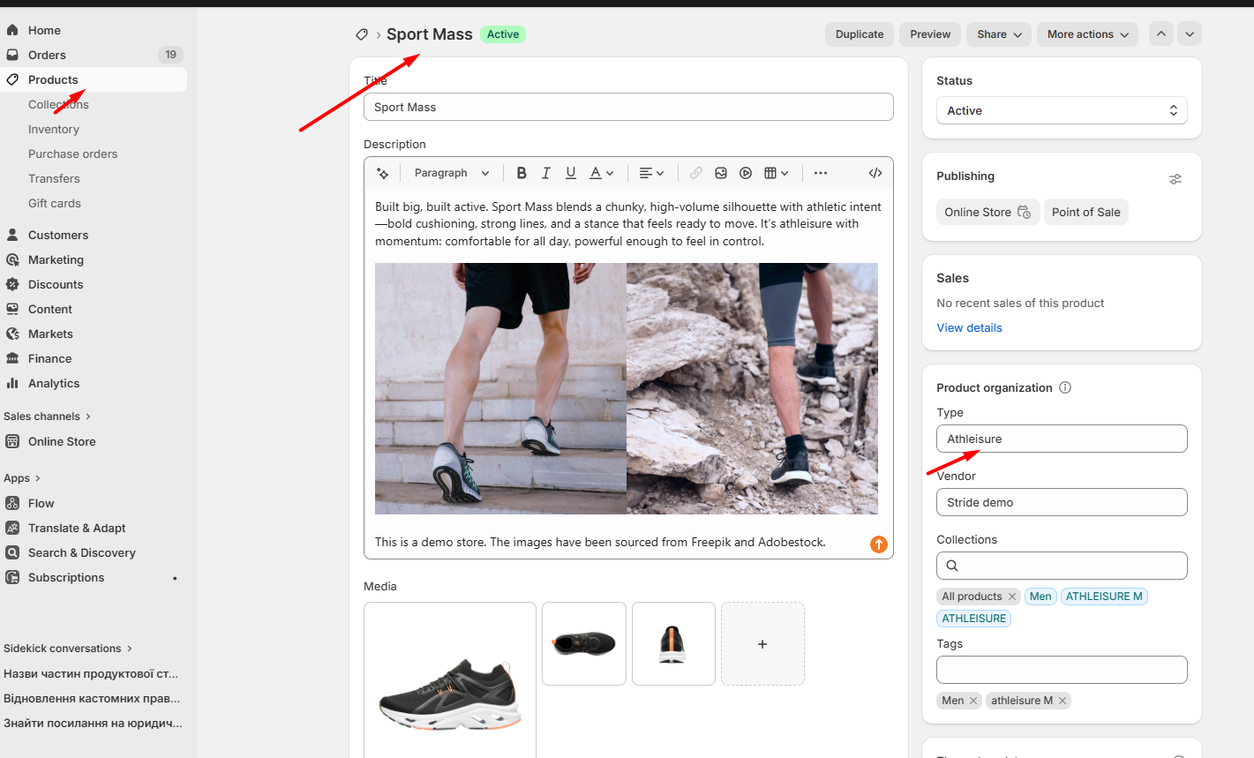The image size is (1254, 758).
Task: Click the orange arrow-up badge in the description
Action: coord(879,544)
